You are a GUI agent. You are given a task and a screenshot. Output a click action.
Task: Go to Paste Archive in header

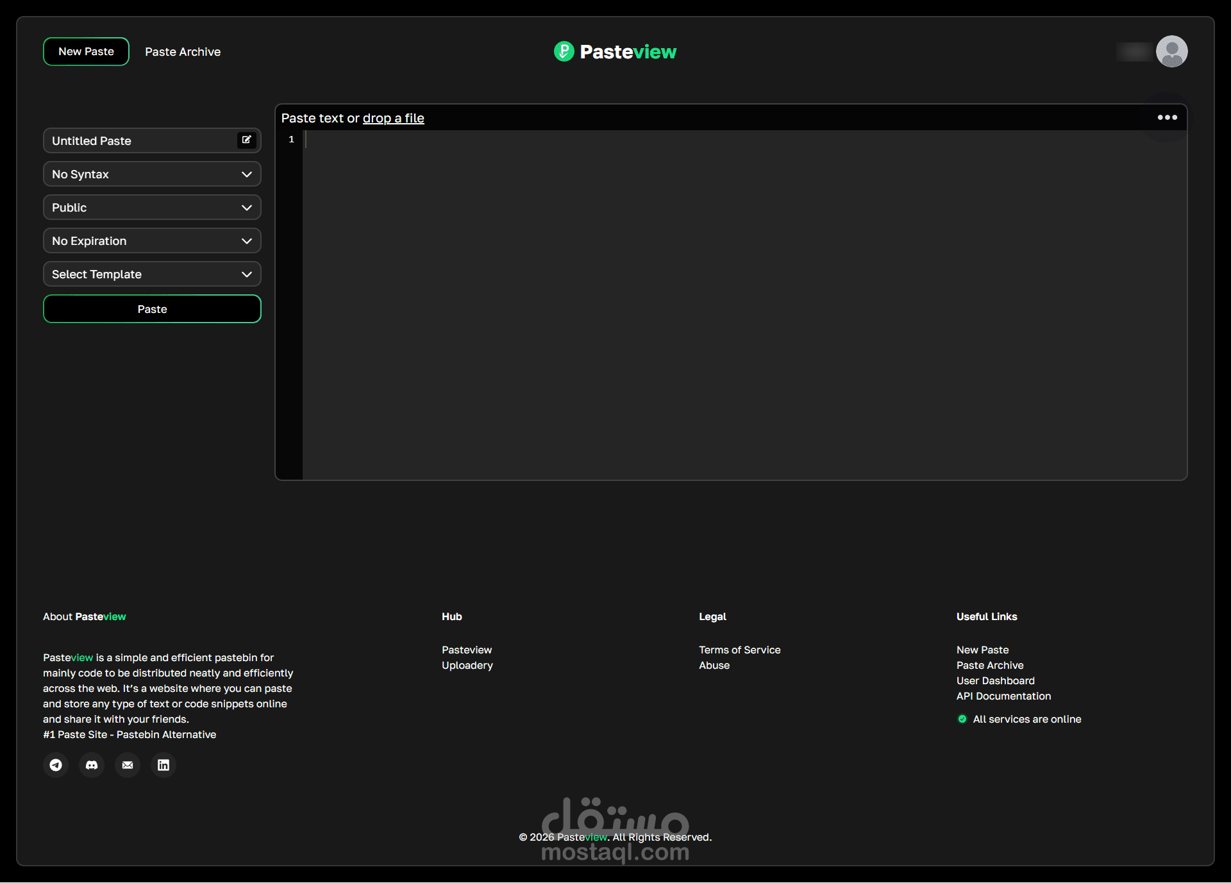pyautogui.click(x=183, y=52)
